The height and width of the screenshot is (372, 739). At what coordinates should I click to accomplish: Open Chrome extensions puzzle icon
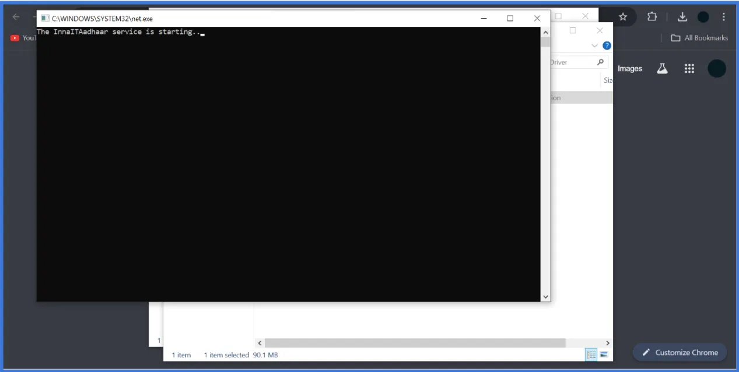652,17
